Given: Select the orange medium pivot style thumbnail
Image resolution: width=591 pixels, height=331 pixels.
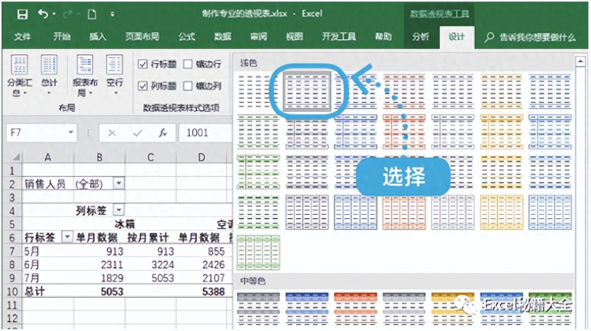Looking at the screenshot, I should pos(355,309).
